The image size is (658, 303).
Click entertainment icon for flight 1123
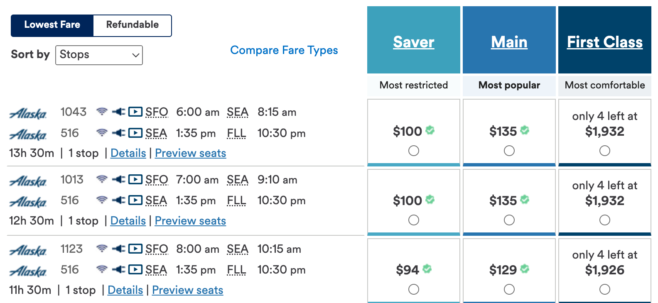pyautogui.click(x=135, y=249)
